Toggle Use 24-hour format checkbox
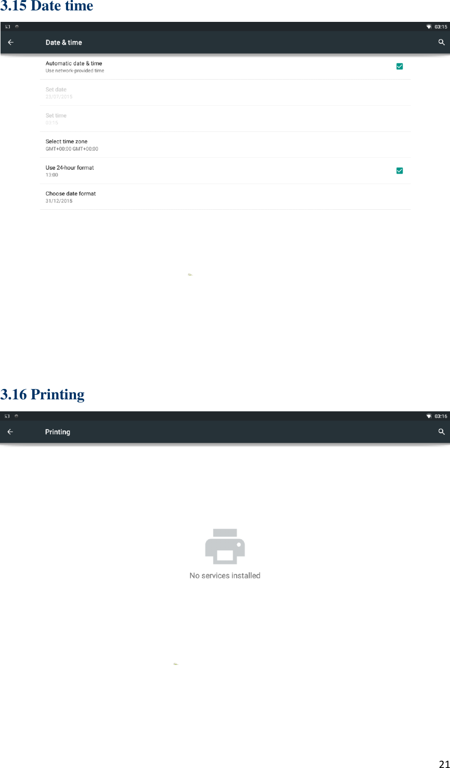The image size is (450, 768). click(400, 170)
